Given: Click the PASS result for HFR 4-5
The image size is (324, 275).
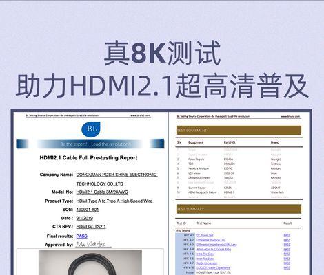Looking at the screenshot, I should point(287,254).
